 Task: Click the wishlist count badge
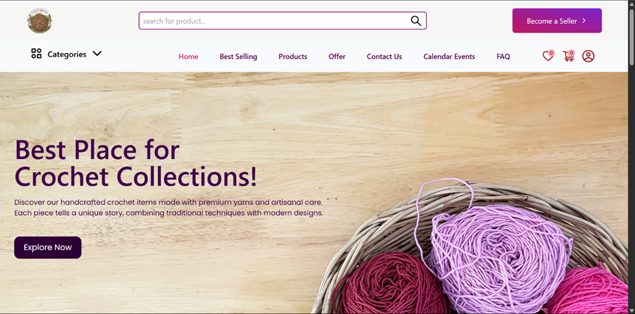tap(551, 53)
